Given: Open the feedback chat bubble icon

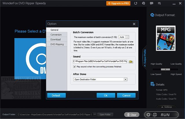Looking at the screenshot, I should (x=151, y=3).
